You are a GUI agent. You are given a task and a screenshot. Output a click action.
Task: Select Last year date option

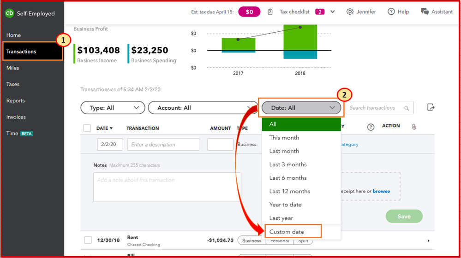[x=301, y=218]
